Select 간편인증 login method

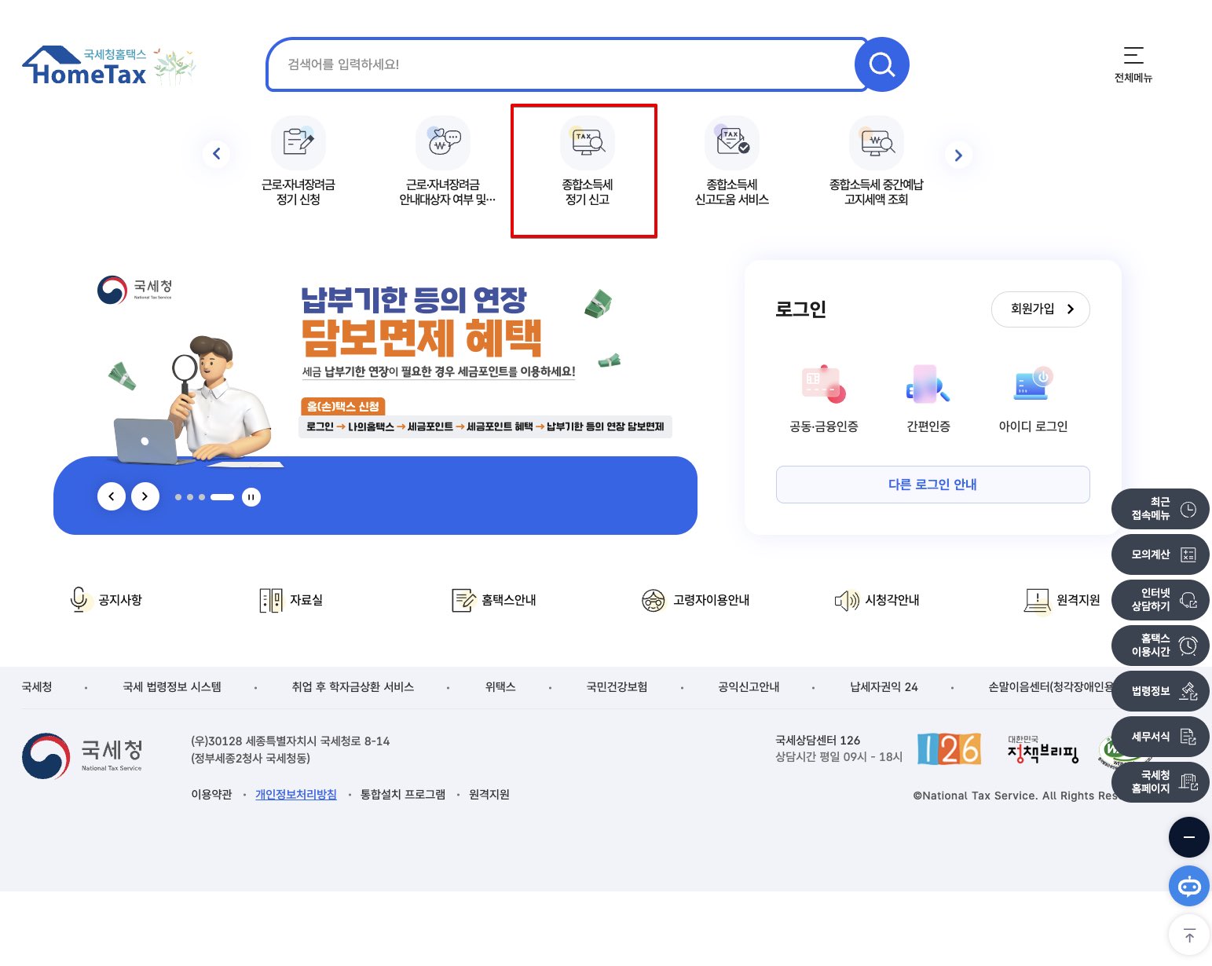pyautogui.click(x=928, y=398)
